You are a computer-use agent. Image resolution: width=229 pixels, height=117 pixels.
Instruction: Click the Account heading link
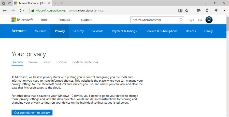[19, 31]
